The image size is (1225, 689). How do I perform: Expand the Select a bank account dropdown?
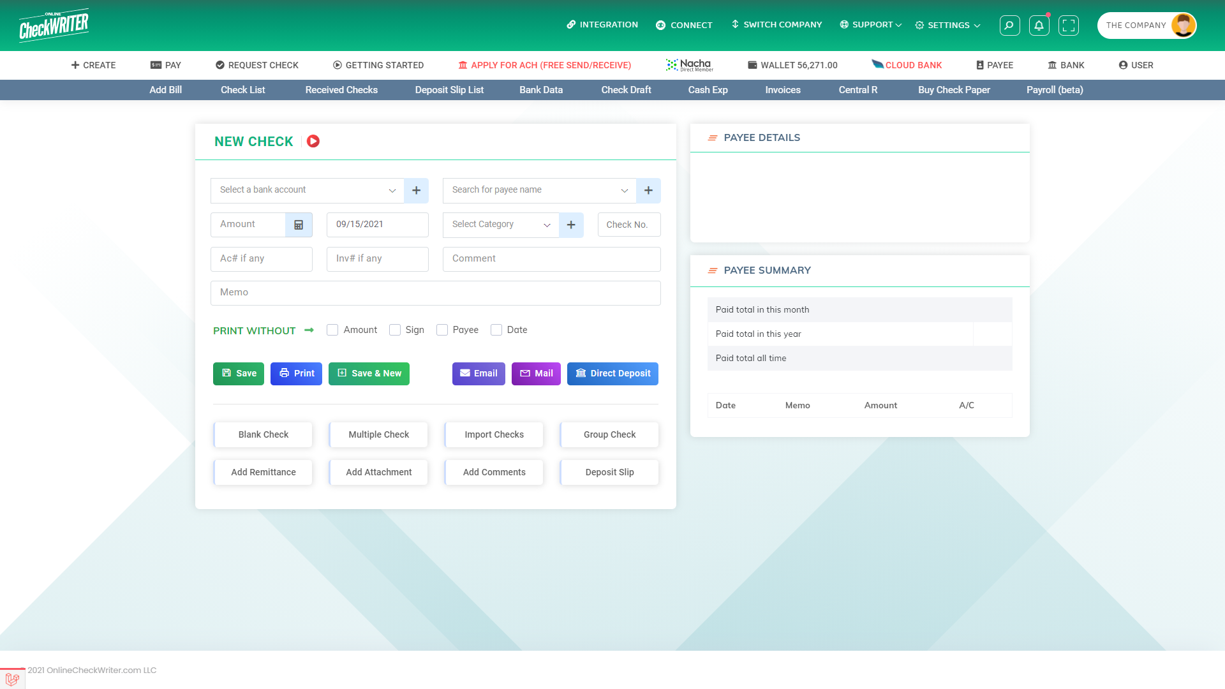click(x=307, y=190)
